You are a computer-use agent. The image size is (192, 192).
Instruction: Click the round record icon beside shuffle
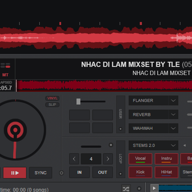point(139,188)
